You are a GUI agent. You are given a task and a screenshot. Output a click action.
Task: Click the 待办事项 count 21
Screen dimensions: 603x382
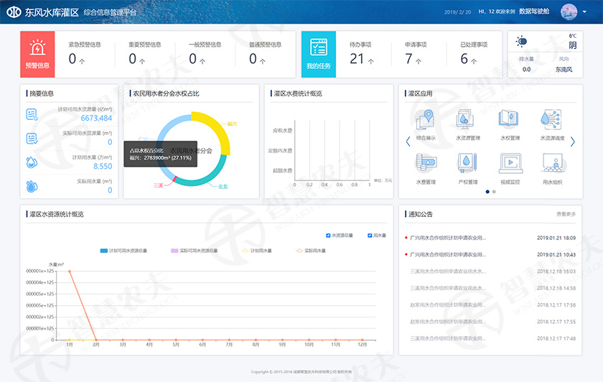coord(357,59)
